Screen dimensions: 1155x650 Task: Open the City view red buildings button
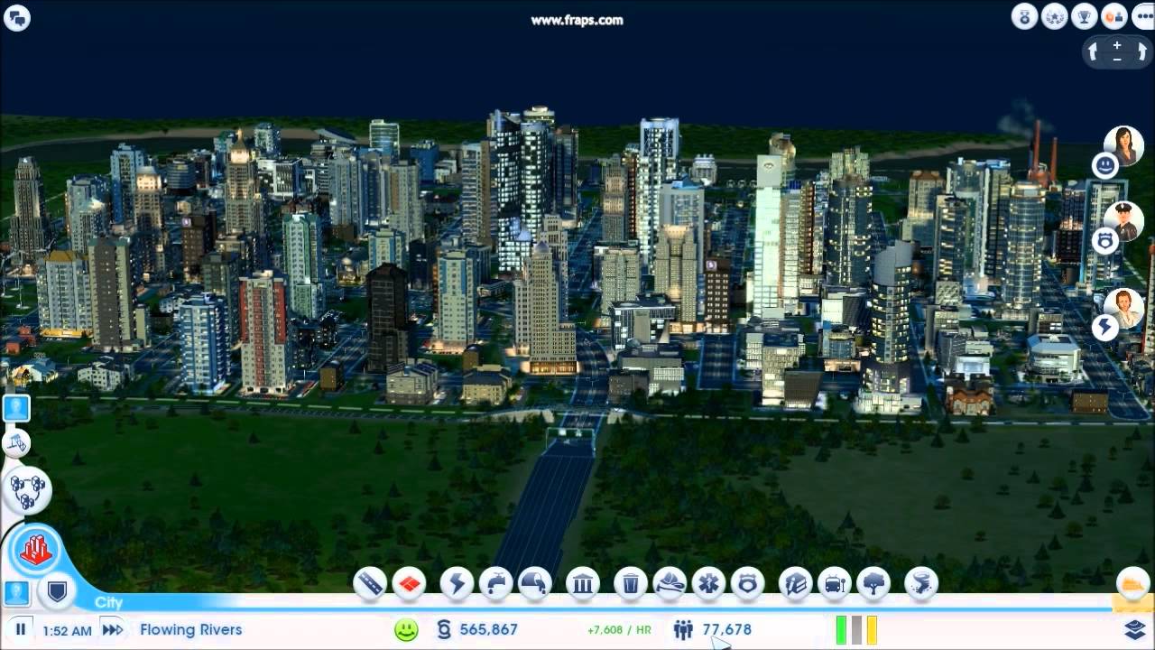pos(35,549)
